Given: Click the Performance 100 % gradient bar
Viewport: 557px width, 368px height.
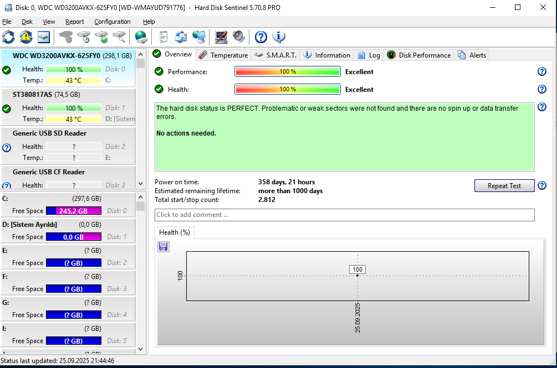Looking at the screenshot, I should tap(288, 71).
